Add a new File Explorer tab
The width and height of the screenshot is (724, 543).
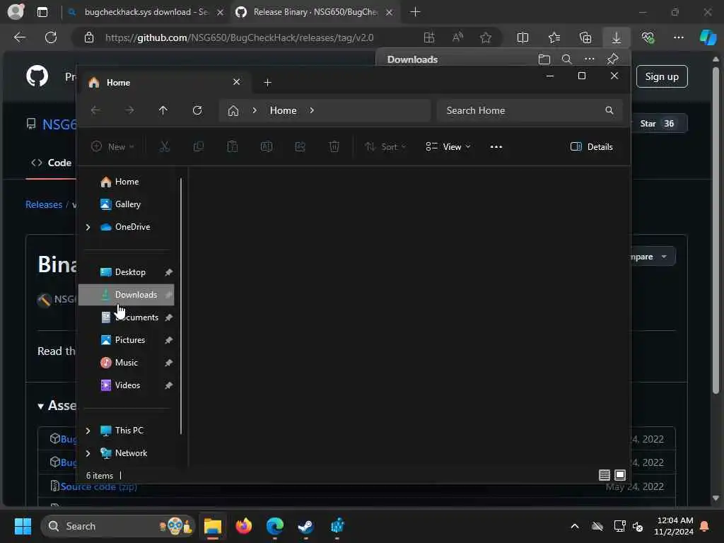pyautogui.click(x=267, y=82)
